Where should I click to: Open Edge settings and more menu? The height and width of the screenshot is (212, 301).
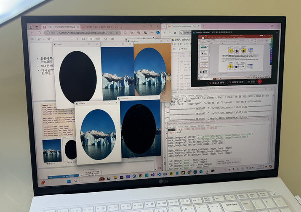[152, 33]
